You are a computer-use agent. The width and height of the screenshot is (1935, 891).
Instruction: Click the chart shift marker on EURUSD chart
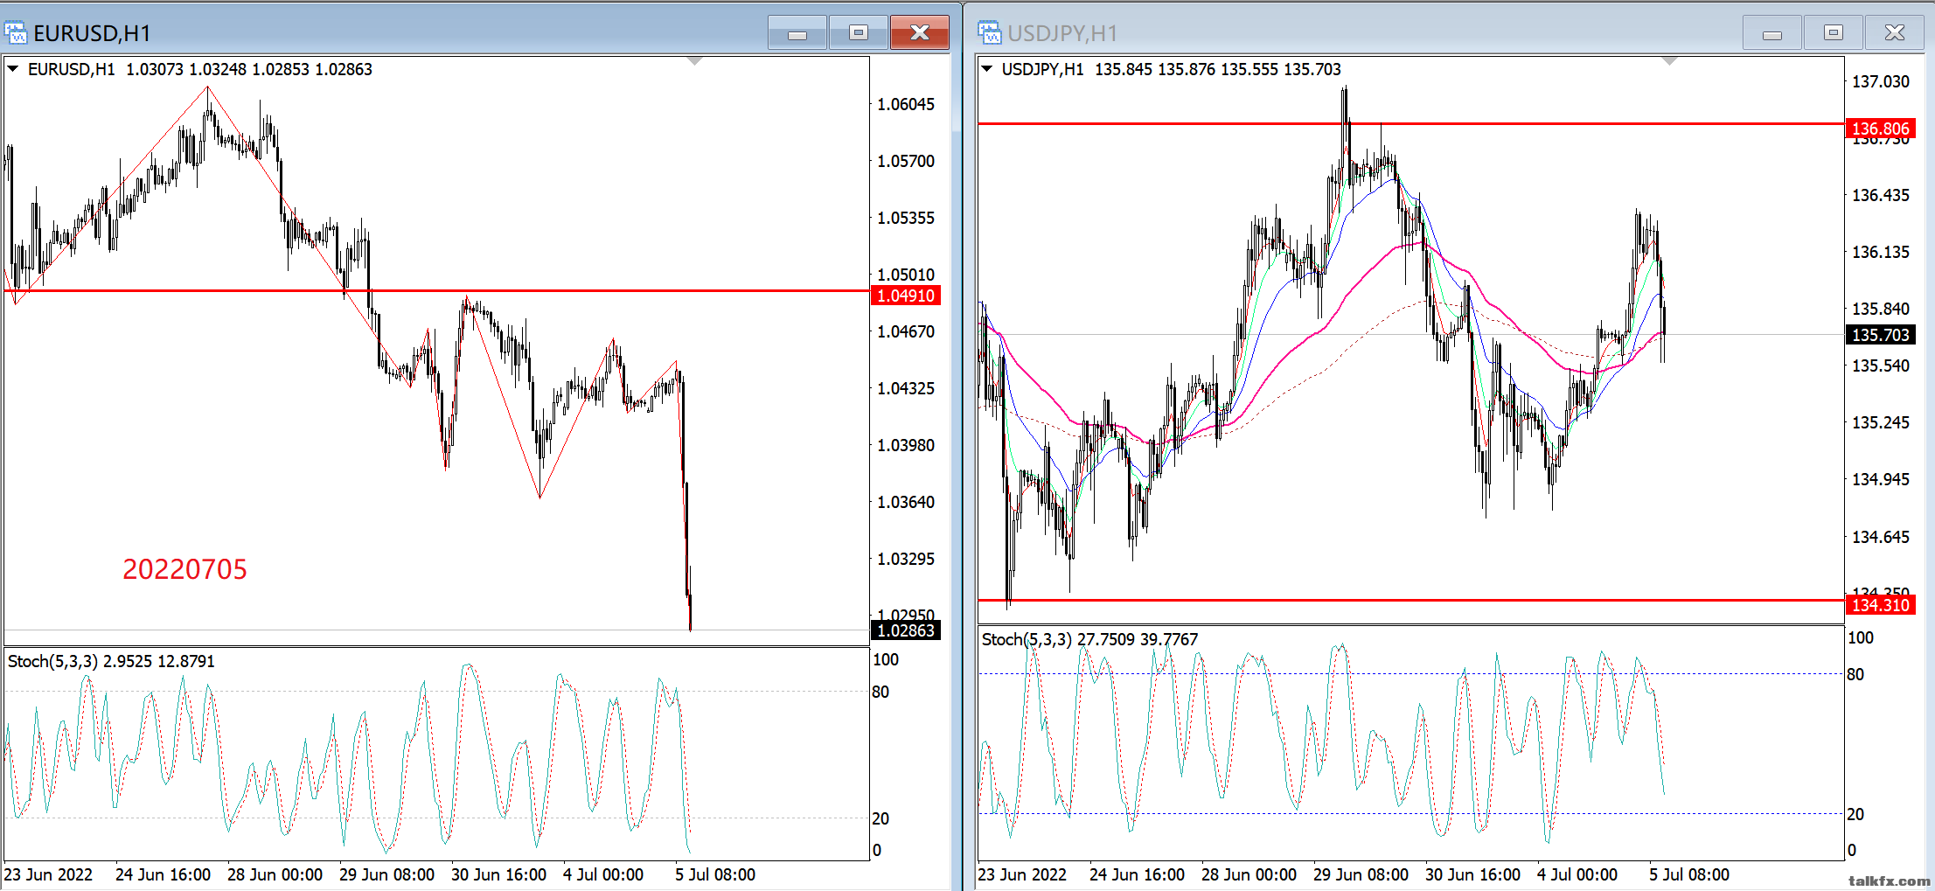[x=695, y=61]
